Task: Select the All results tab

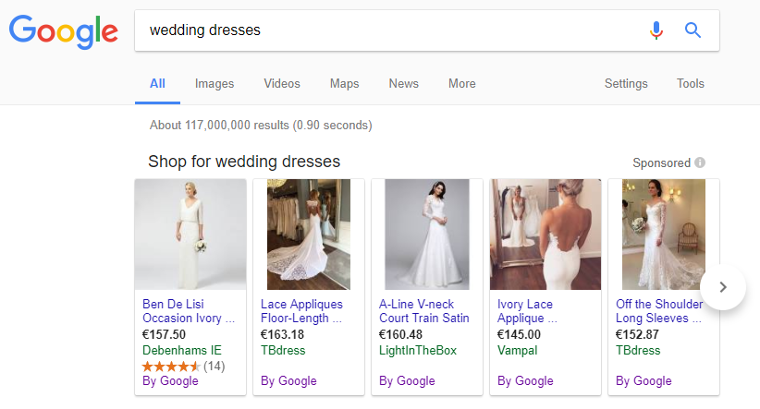Action: (157, 84)
